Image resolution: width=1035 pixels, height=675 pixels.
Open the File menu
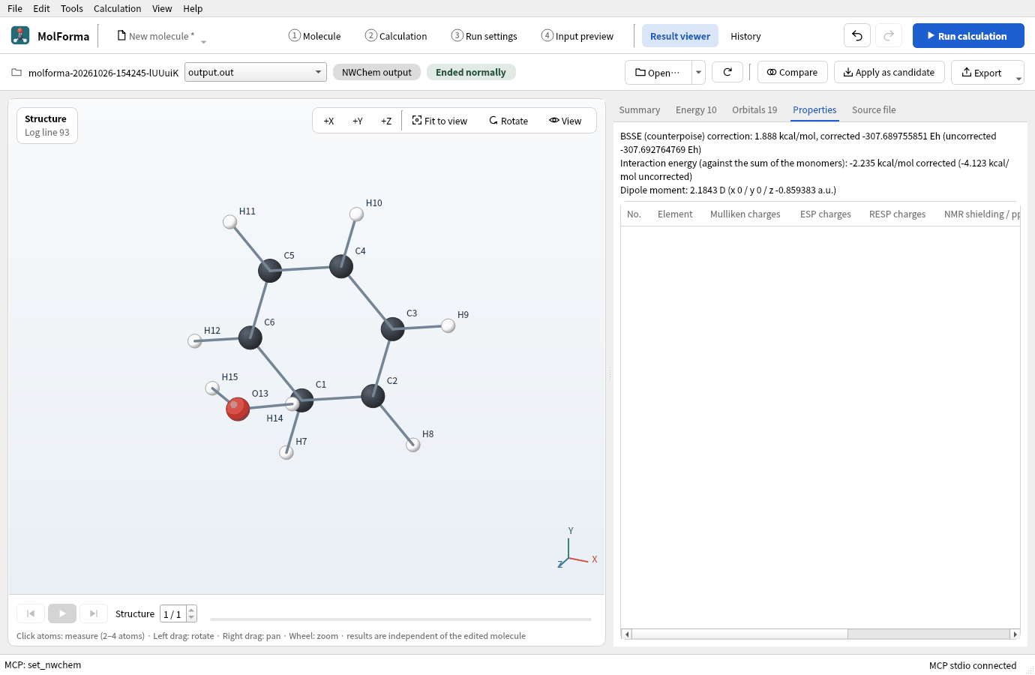pos(15,8)
